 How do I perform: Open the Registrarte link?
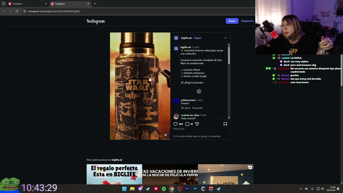pyautogui.click(x=247, y=21)
